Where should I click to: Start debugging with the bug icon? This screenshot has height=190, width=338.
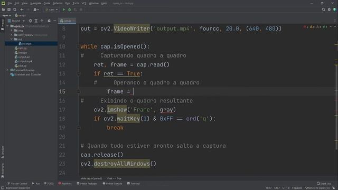(x=69, y=9)
